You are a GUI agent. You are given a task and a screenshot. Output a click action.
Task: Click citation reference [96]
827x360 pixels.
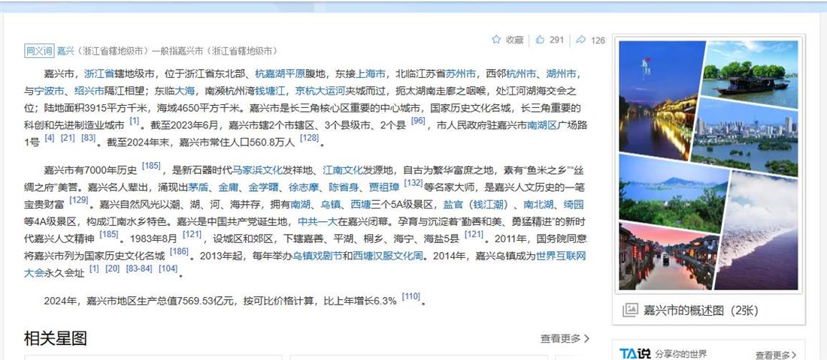click(x=418, y=121)
